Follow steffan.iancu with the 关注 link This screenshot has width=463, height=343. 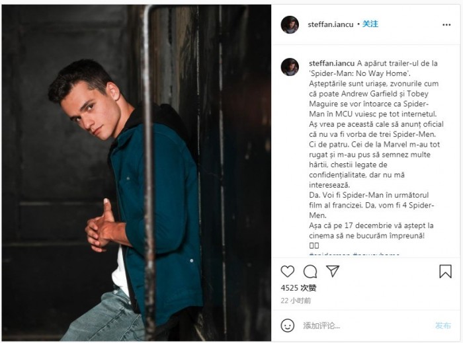pos(370,24)
